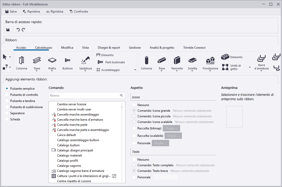Click the Fondazione foundation icon
The height and width of the screenshot is (187, 282).
pyautogui.click(x=210, y=61)
